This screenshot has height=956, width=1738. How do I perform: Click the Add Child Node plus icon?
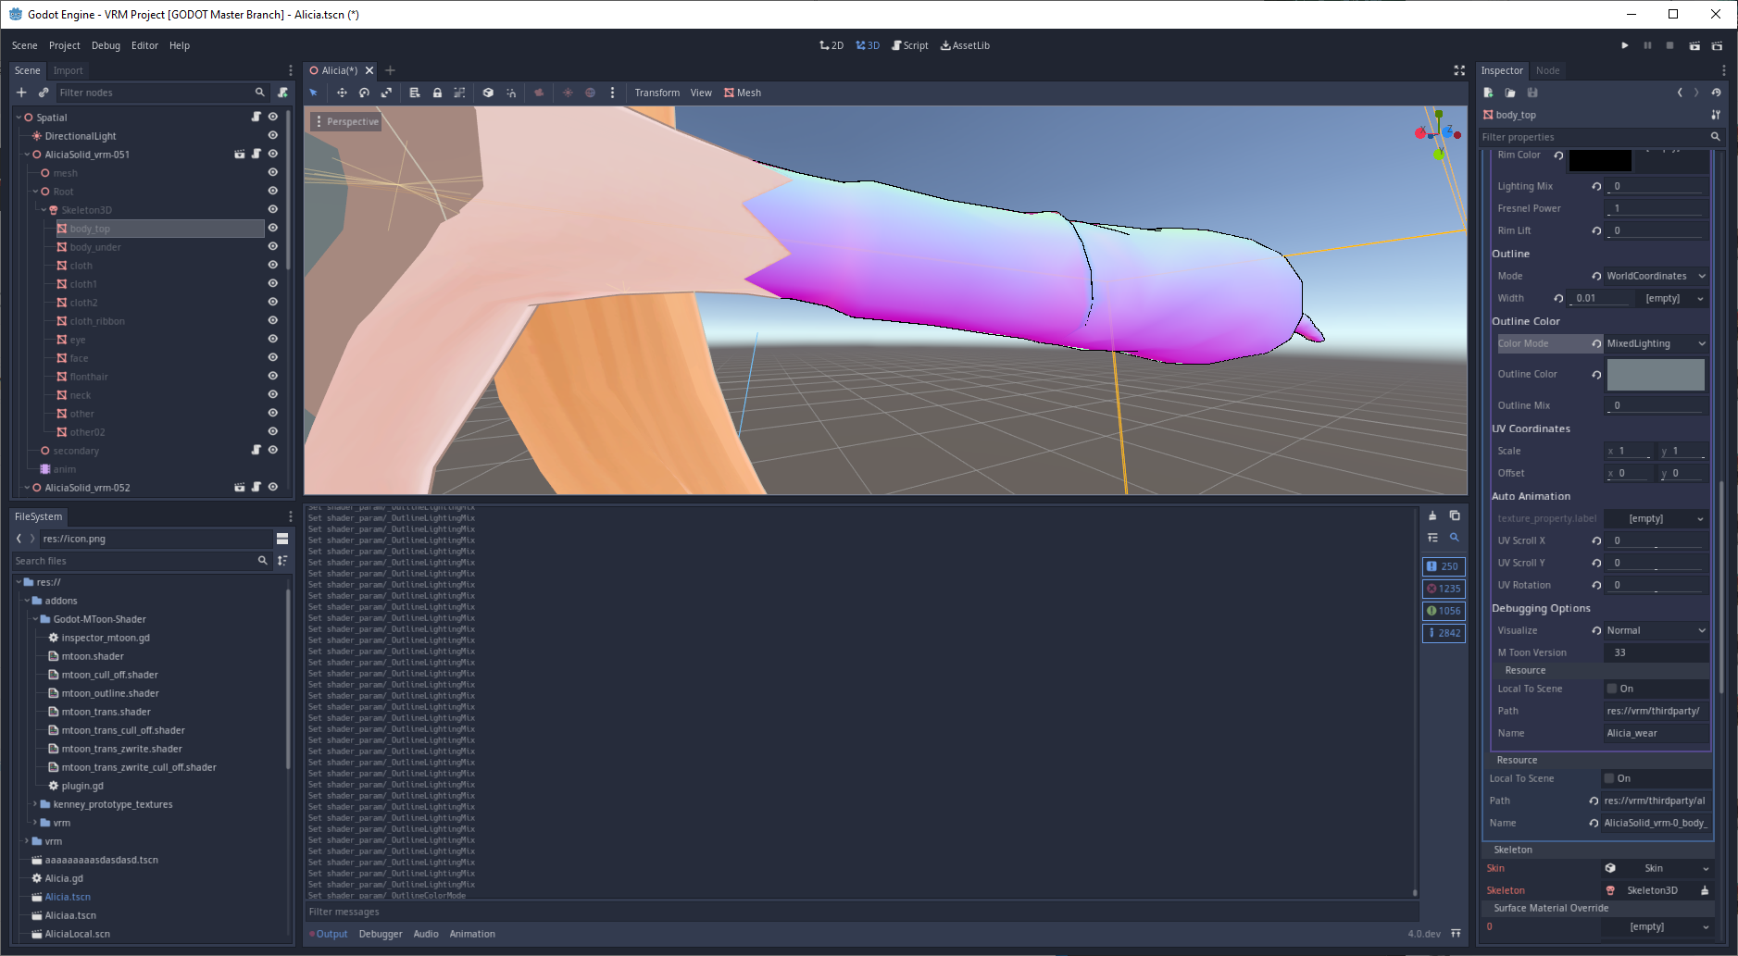(21, 93)
